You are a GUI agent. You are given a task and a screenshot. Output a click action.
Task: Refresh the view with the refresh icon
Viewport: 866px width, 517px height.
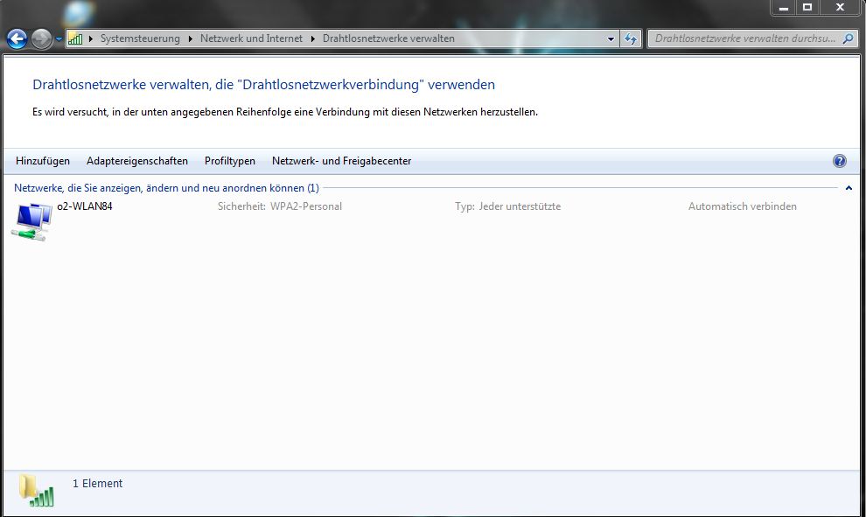point(630,38)
